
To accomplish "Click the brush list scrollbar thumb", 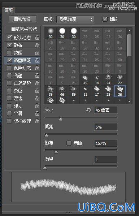I will coord(129,45).
